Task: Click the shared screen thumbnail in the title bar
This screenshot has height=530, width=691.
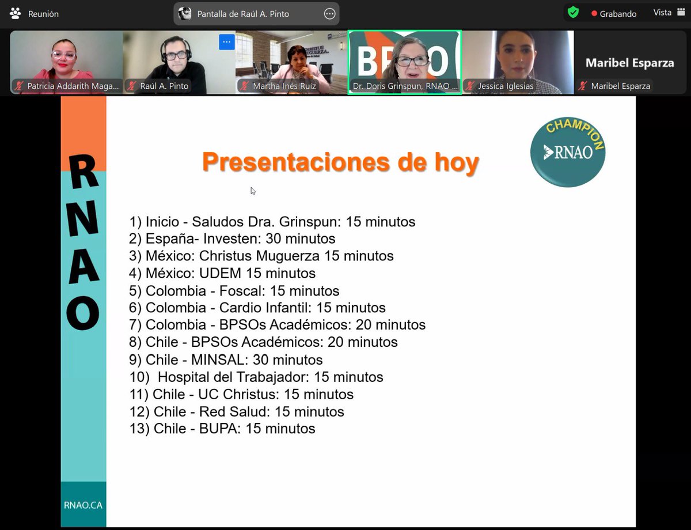Action: pos(184,13)
